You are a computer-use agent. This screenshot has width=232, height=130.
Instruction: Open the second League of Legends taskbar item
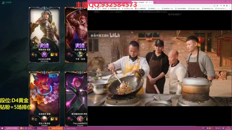point(70,128)
